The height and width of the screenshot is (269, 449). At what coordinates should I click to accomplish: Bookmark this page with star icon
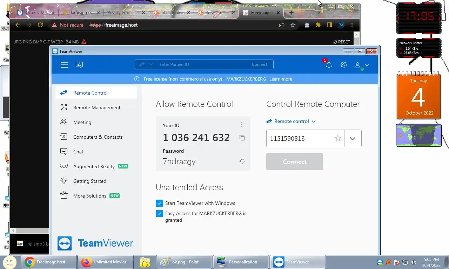293,25
